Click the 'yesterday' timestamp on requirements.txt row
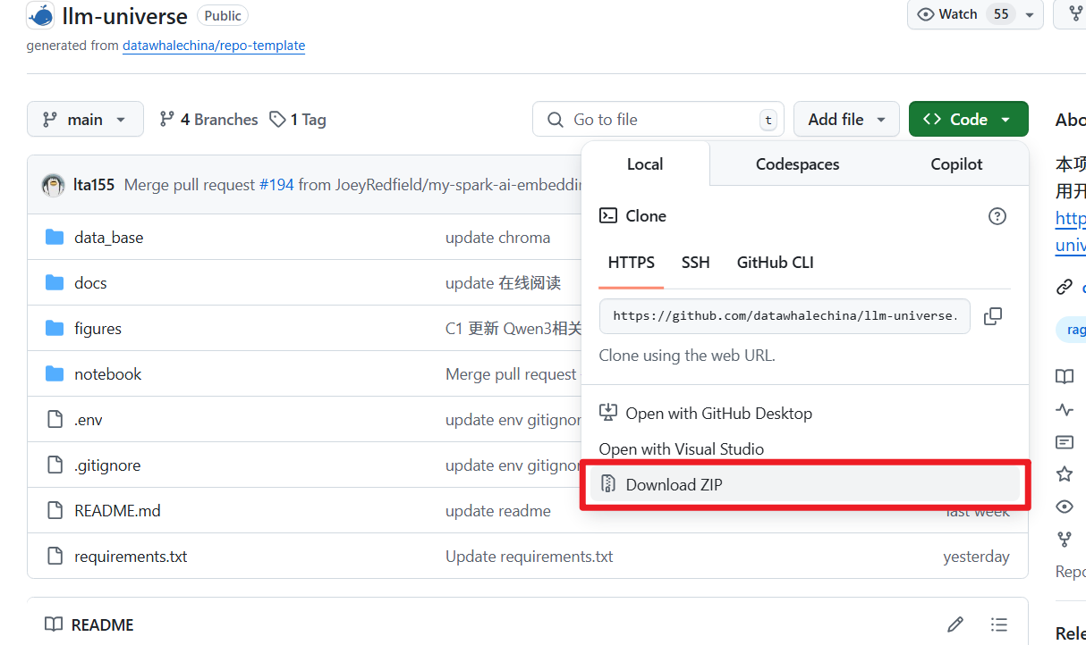Image resolution: width=1086 pixels, height=645 pixels. click(976, 556)
